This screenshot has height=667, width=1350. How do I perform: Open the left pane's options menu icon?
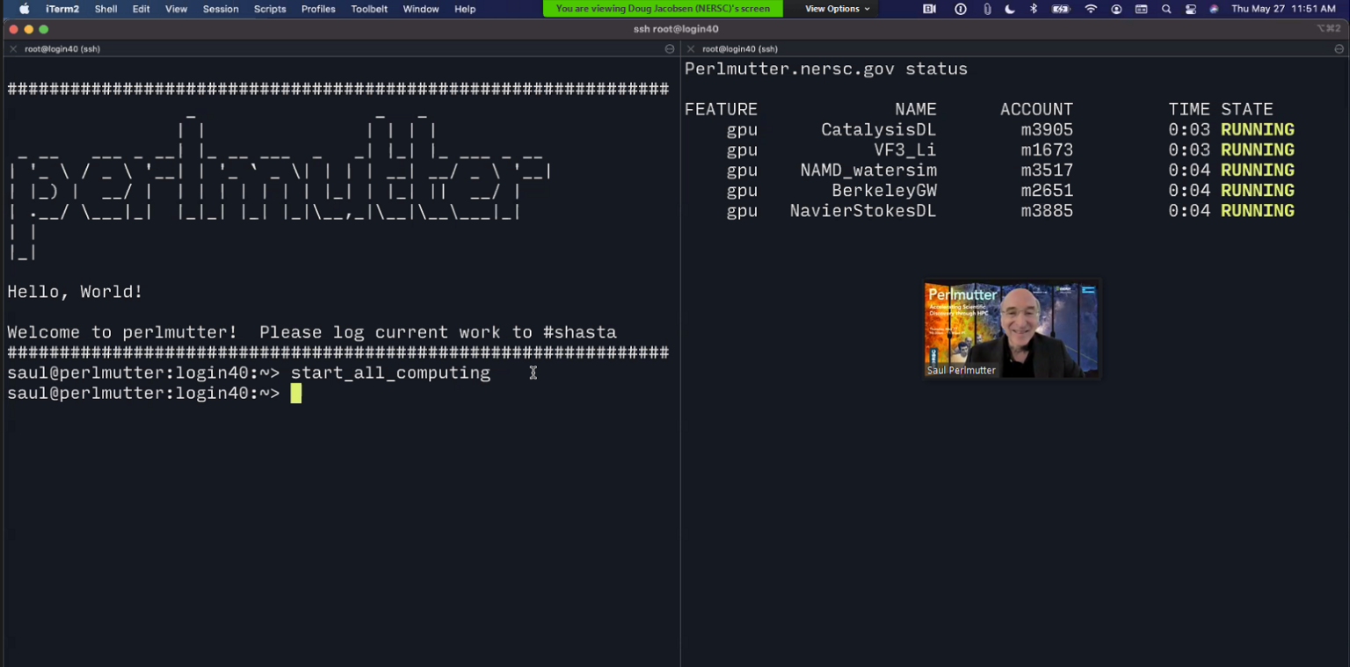coord(670,49)
